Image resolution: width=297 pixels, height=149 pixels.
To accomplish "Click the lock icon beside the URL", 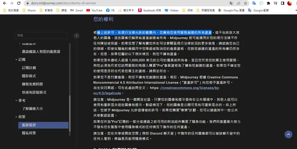I will tap(28, 3).
